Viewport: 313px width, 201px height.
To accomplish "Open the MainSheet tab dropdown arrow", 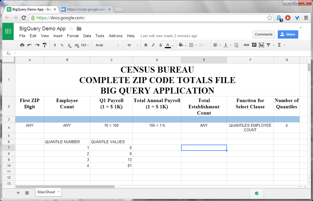I will [x=59, y=192].
